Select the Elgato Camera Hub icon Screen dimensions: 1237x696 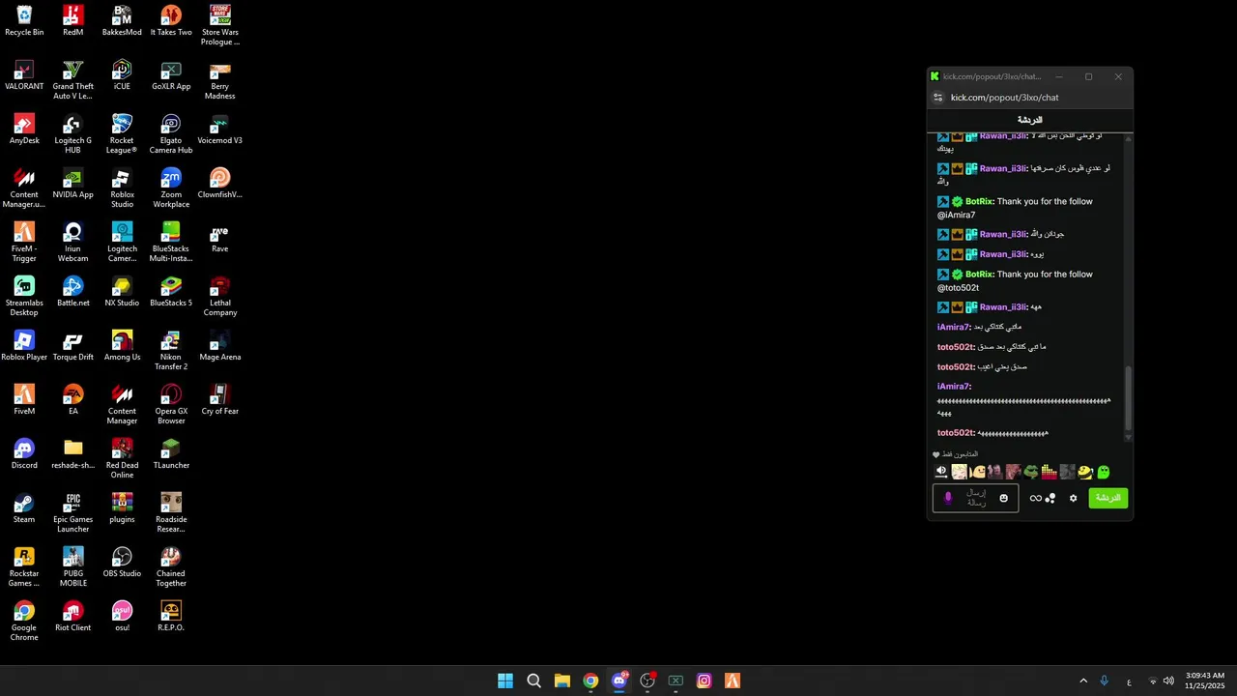click(x=171, y=134)
